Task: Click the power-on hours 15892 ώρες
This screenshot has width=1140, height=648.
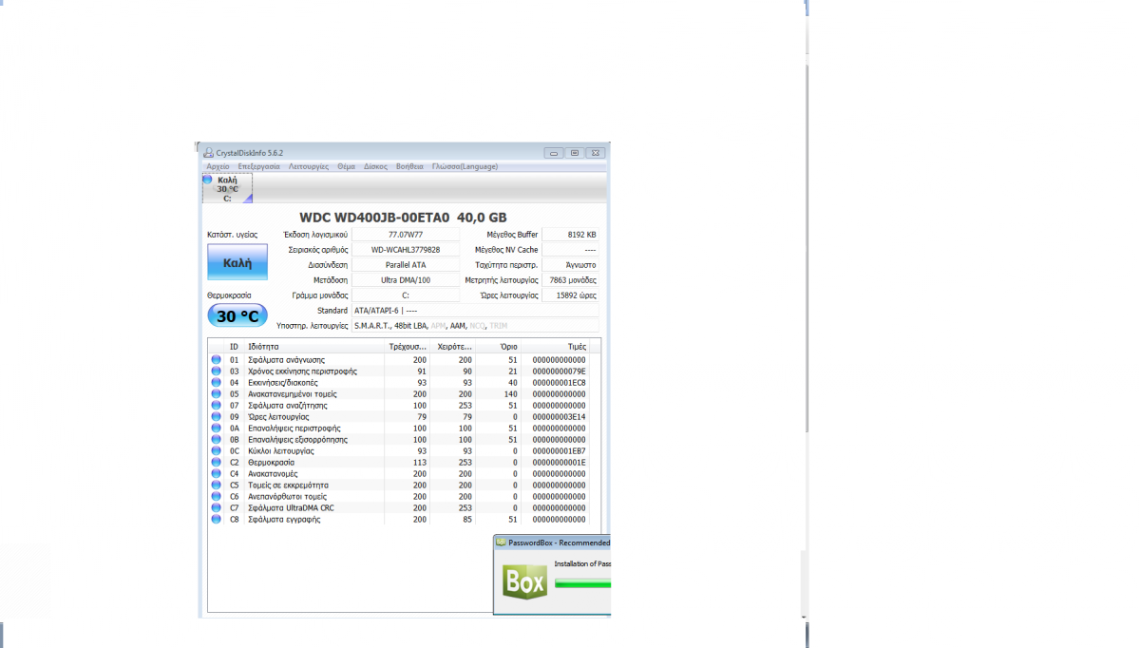Action: pos(571,295)
